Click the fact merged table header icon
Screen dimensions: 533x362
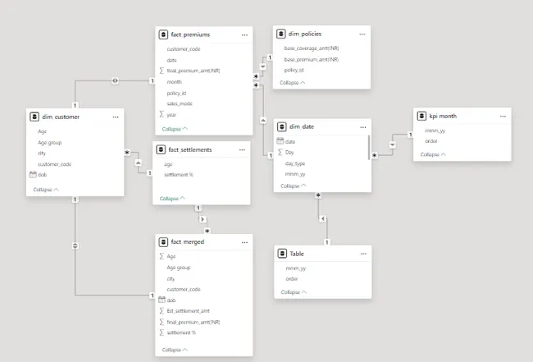pos(163,242)
